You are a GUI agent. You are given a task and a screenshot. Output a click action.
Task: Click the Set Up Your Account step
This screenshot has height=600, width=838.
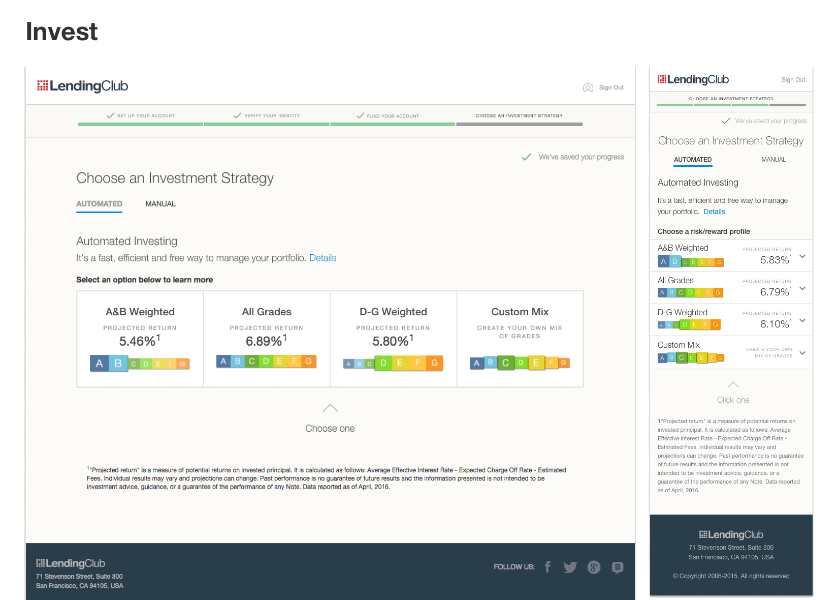coord(141,115)
